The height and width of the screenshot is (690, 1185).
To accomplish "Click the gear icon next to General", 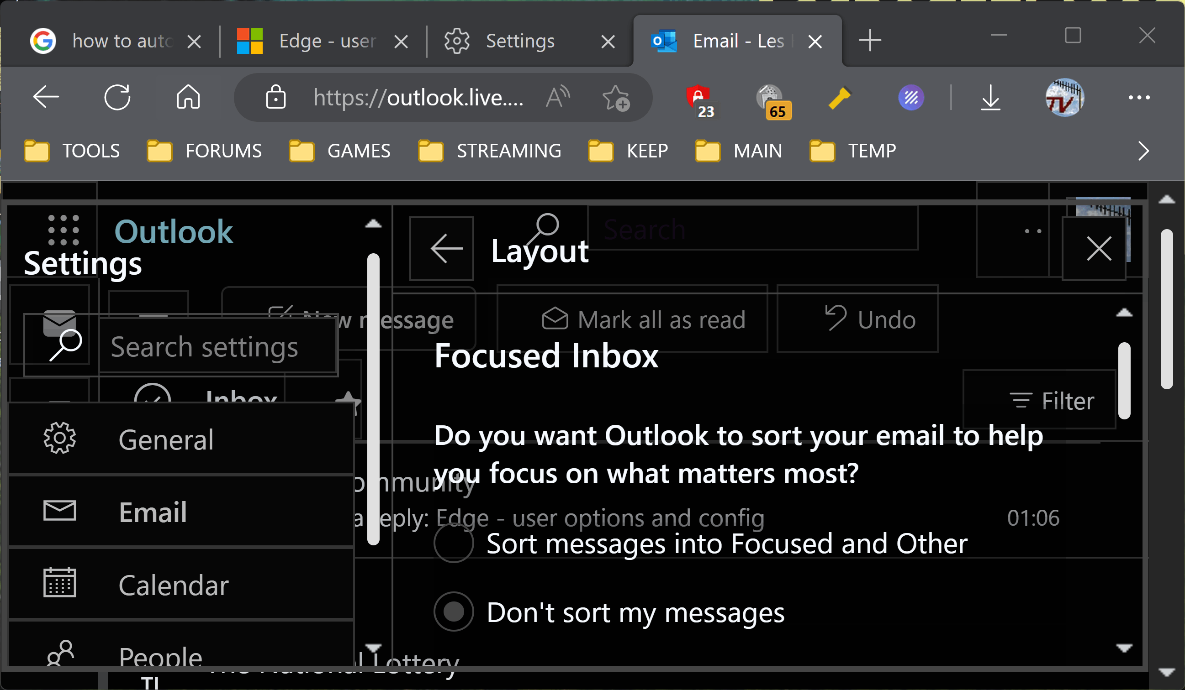I will click(60, 438).
